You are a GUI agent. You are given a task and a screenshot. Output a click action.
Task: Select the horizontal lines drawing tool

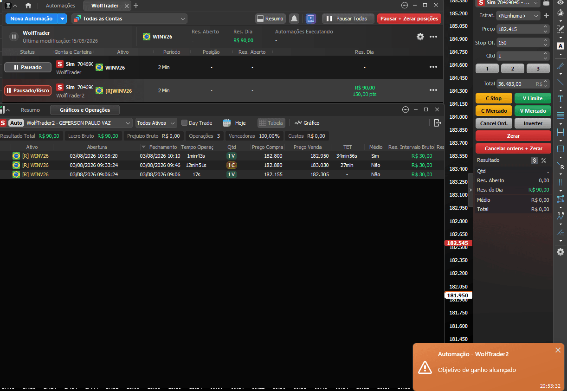tap(561, 115)
